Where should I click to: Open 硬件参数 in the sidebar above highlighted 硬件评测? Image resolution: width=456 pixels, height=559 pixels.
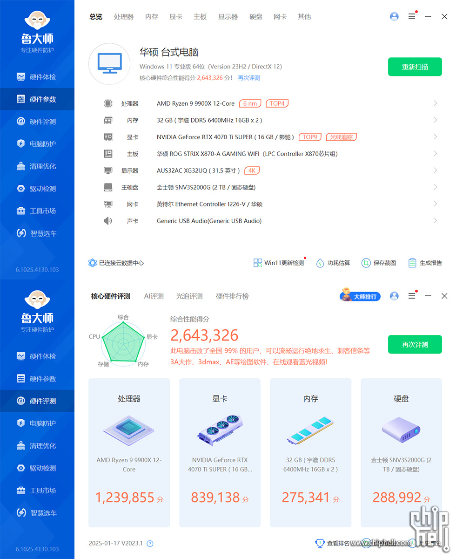click(x=37, y=379)
